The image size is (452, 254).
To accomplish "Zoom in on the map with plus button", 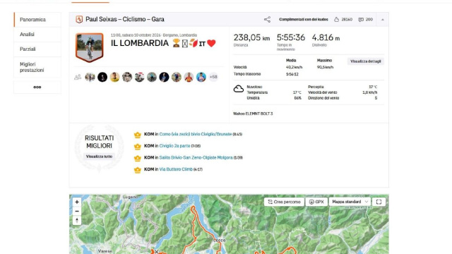I will [x=77, y=202].
